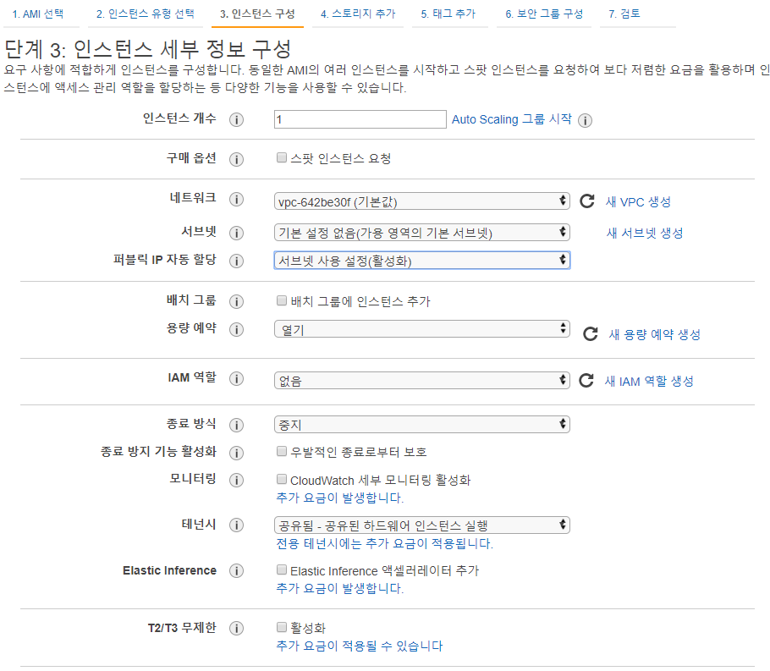This screenshot has width=770, height=671.
Task: Click info icon next to 테넌시
Action: click(236, 525)
